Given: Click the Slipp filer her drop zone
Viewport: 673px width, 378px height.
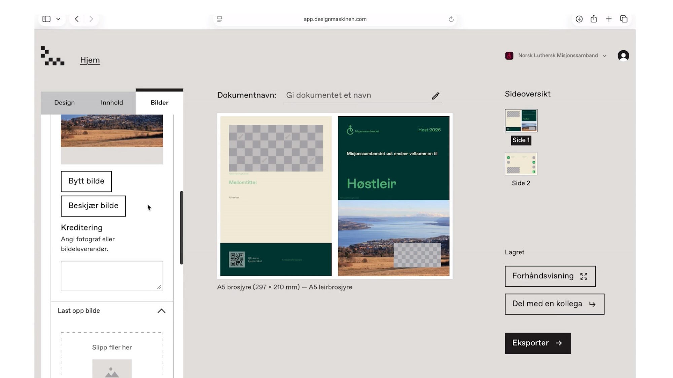Looking at the screenshot, I should (x=112, y=355).
